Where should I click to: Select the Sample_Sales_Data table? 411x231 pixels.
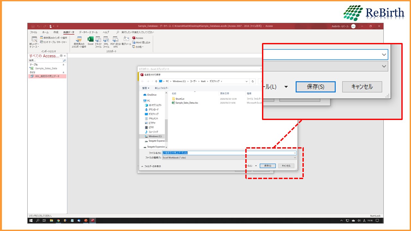tap(46, 68)
